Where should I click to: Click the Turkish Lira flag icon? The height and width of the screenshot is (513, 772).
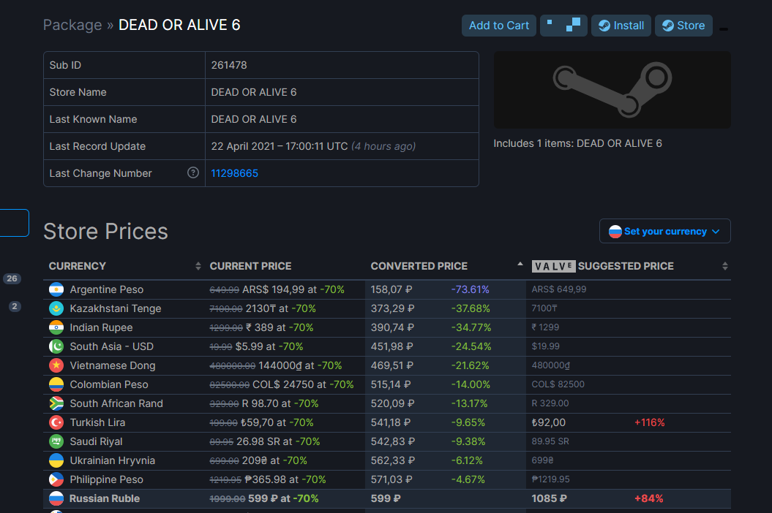coord(56,422)
